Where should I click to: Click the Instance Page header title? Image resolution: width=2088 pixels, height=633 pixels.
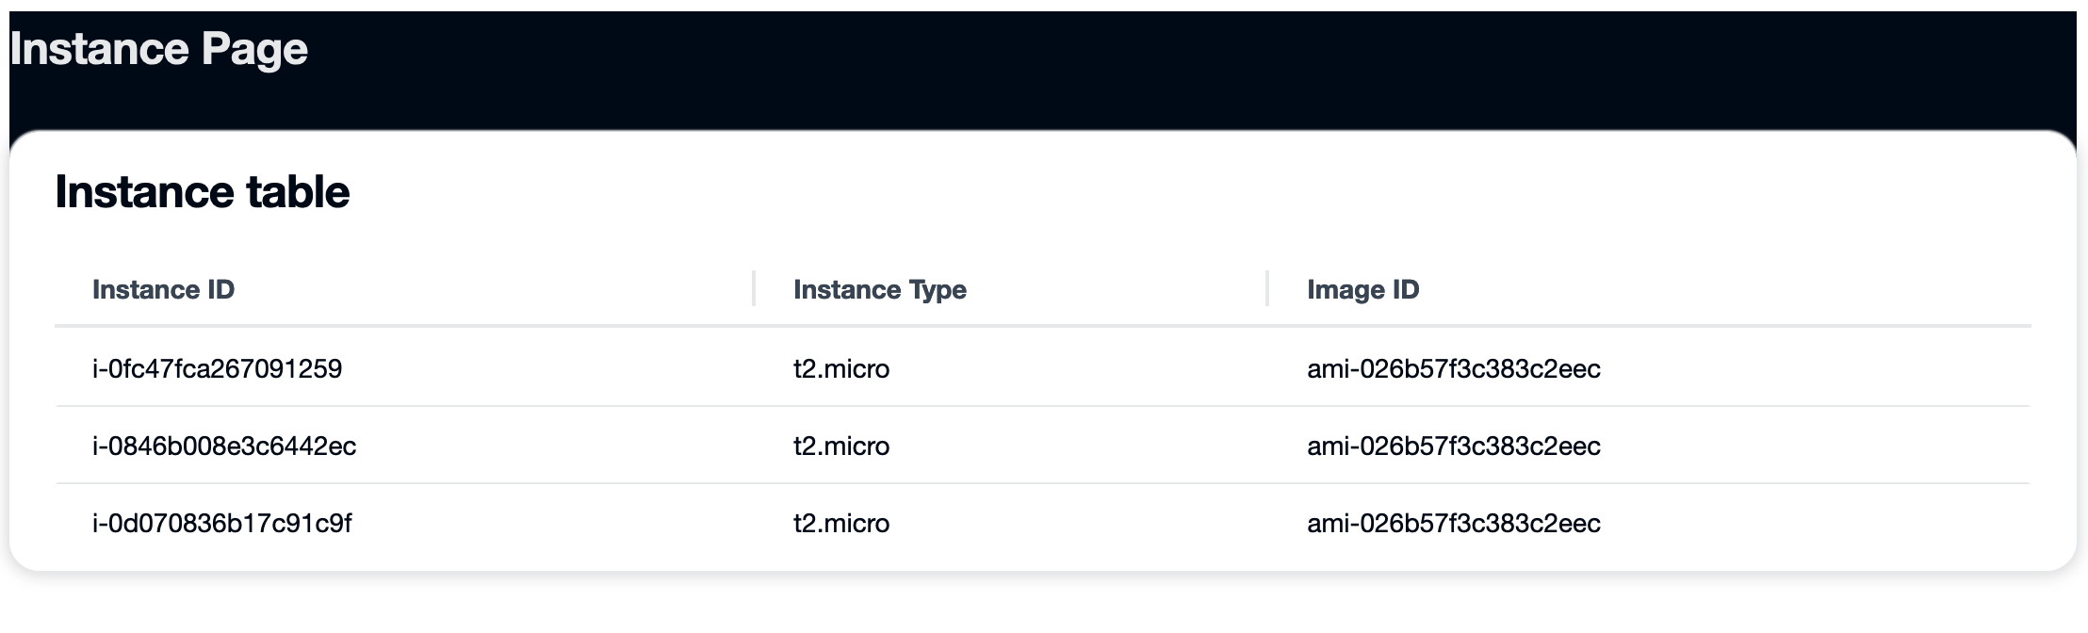(x=158, y=49)
